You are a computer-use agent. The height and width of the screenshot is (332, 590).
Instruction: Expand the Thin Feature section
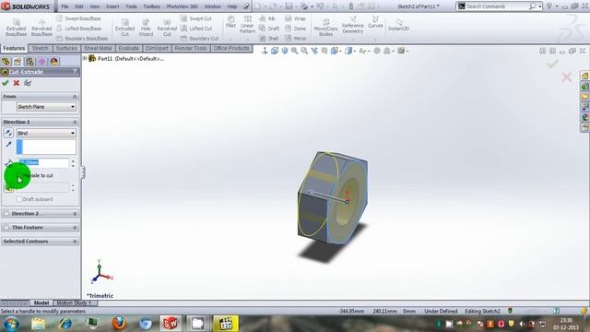point(75,228)
